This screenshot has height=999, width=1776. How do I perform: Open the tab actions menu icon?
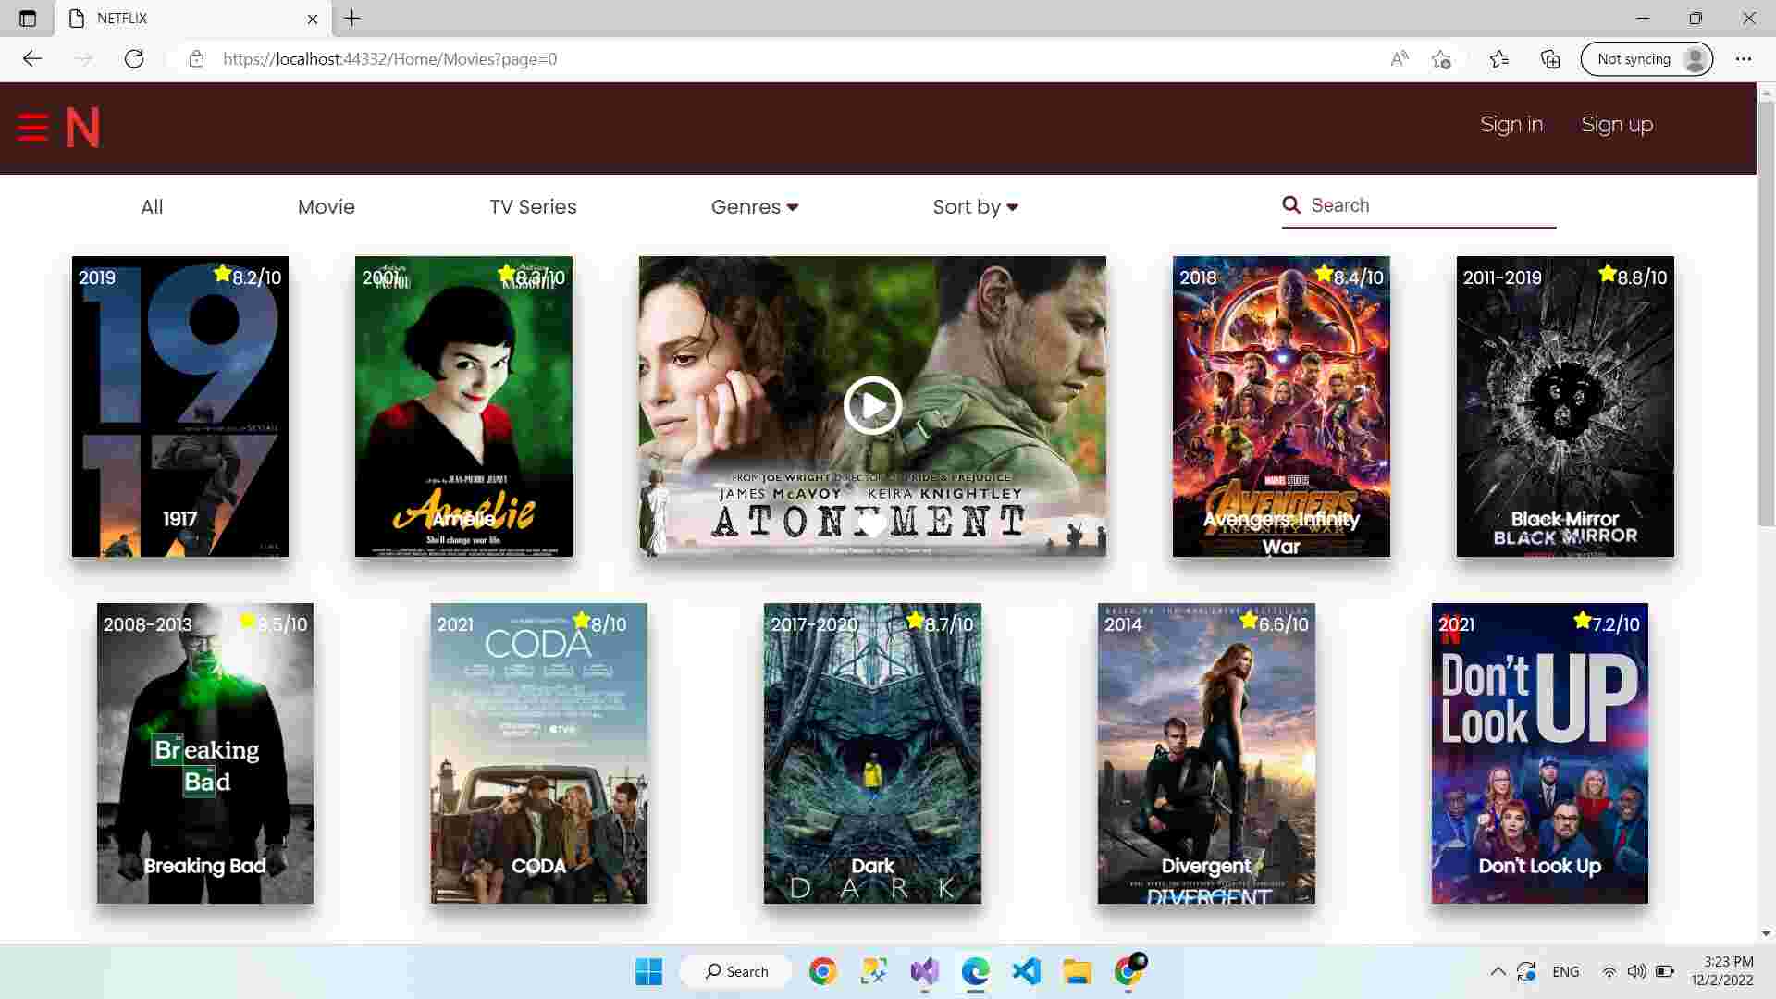point(28,18)
